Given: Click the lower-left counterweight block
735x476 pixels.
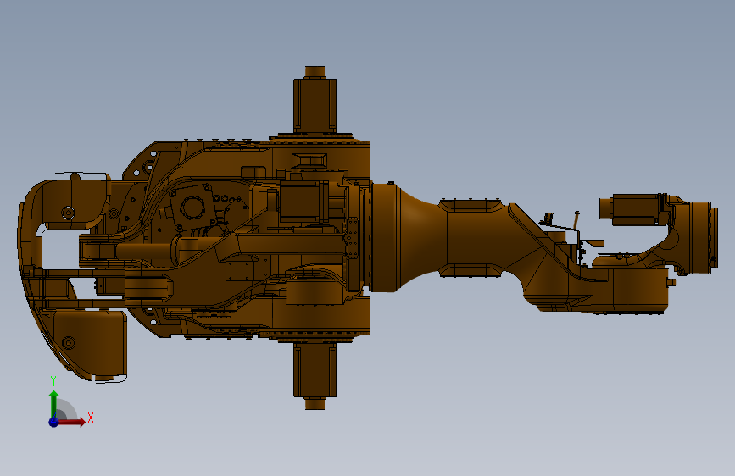Looking at the screenshot, I should click(90, 343).
